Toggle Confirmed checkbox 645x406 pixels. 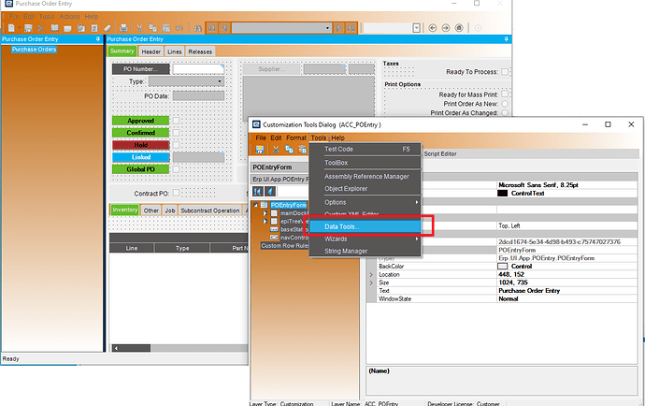point(176,133)
